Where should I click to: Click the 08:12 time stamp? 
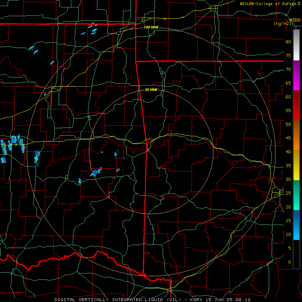tap(243, 300)
